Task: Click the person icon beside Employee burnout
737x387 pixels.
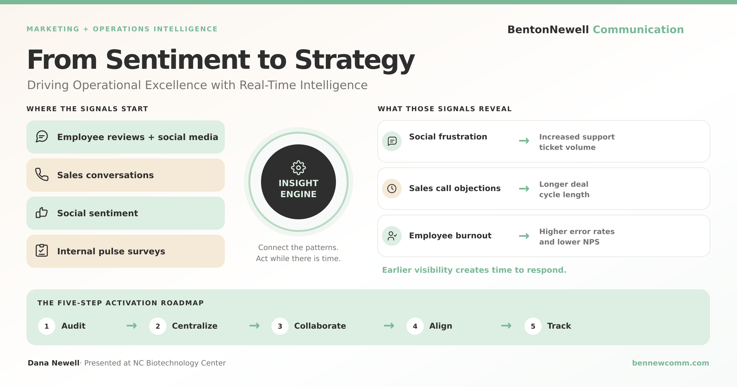Action: click(x=392, y=236)
